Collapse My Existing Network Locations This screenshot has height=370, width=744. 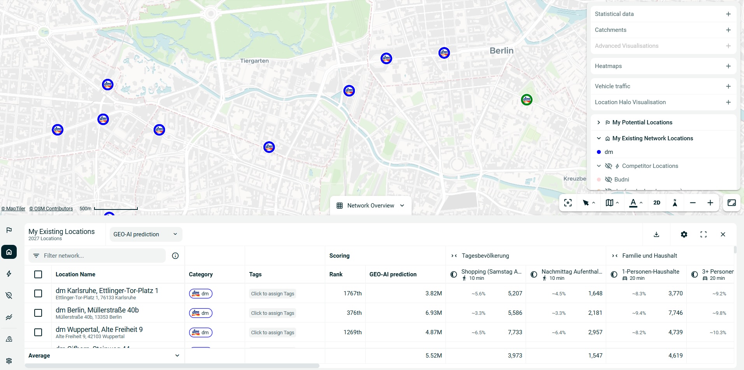(599, 138)
